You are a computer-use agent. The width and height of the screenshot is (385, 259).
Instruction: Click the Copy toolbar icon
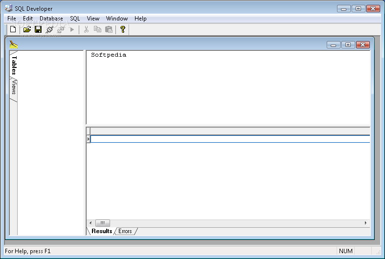pyautogui.click(x=97, y=29)
